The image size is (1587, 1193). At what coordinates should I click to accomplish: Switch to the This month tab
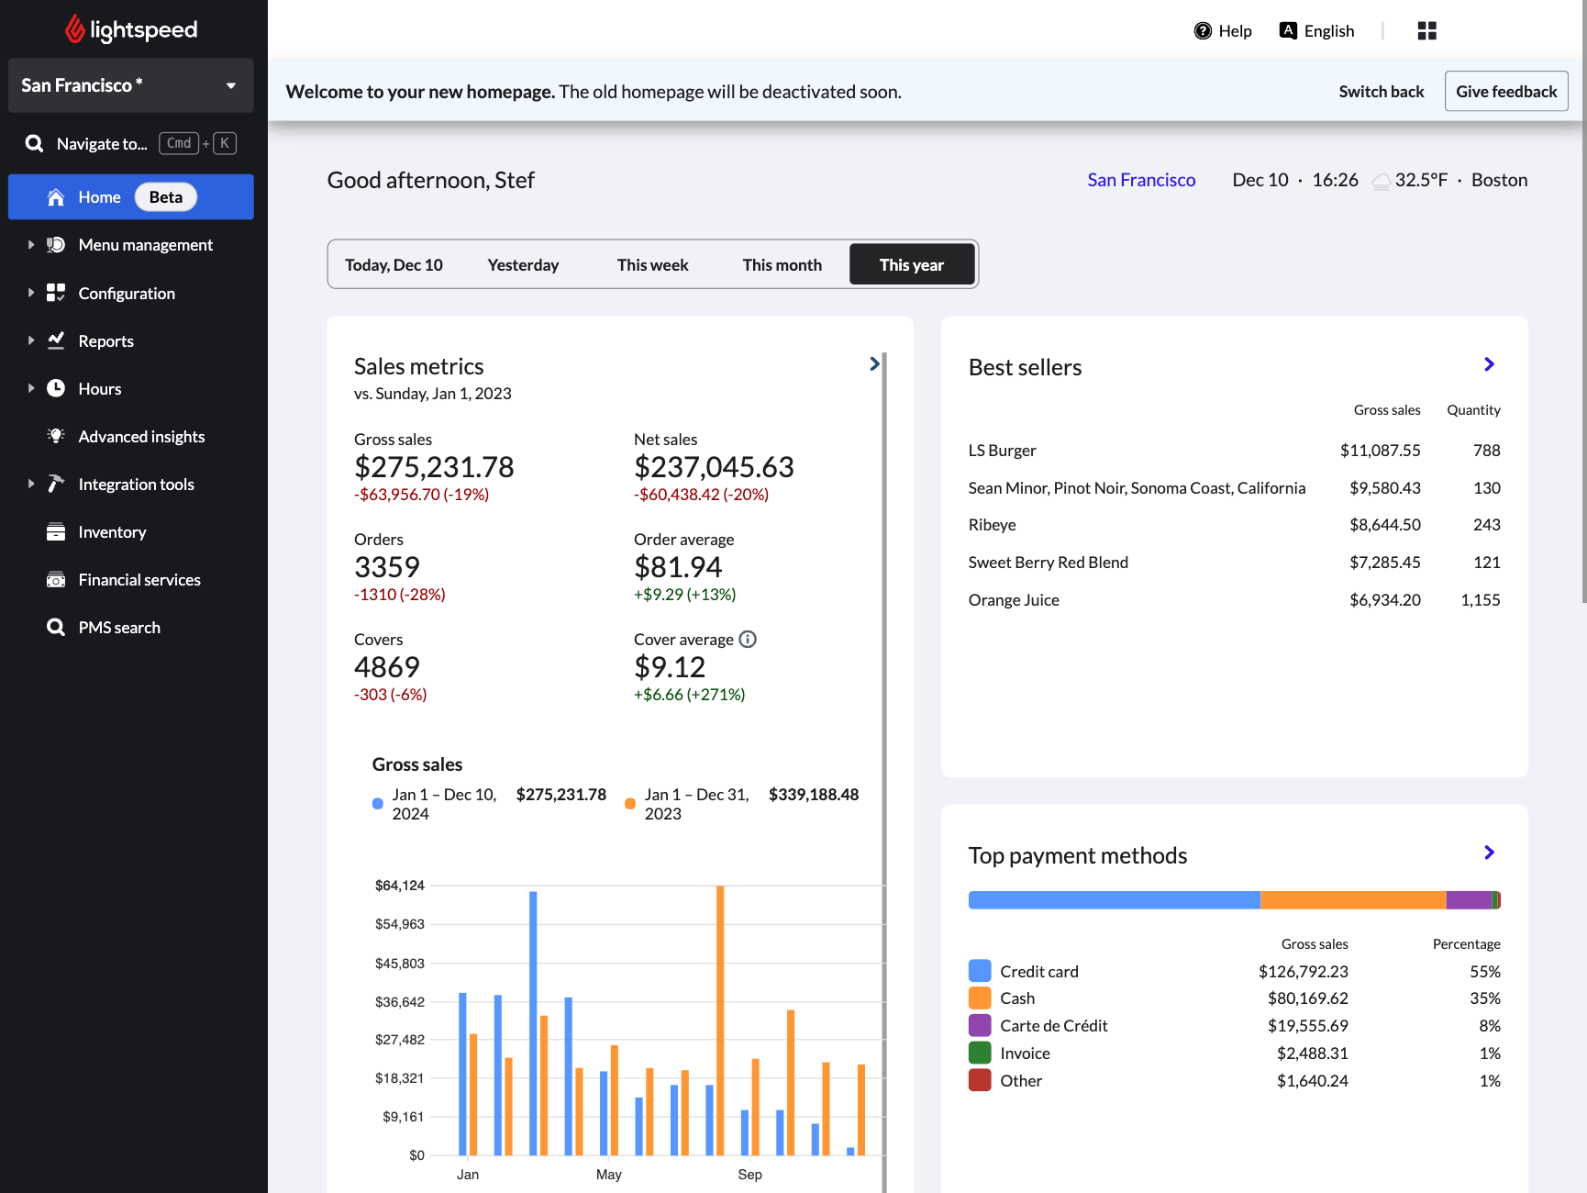click(x=782, y=264)
